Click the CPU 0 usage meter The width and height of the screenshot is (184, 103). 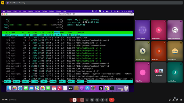click(35, 20)
